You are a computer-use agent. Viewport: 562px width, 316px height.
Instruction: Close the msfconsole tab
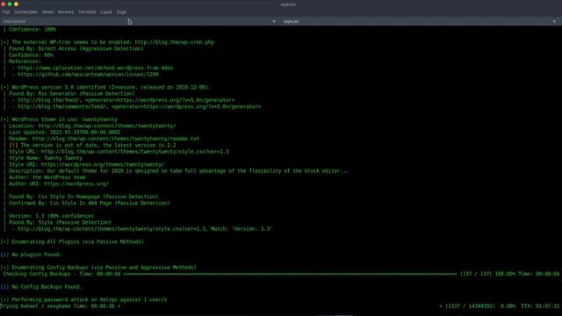click(274, 21)
